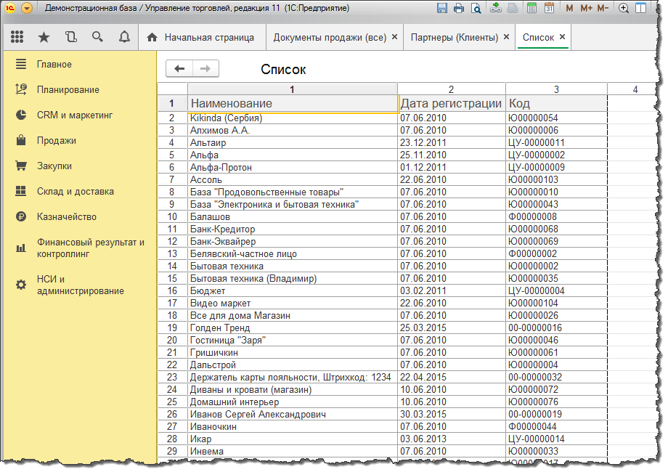The width and height of the screenshot is (668, 472).
Task: Select cell Иванов Сергей Александрович
Action: pyautogui.click(x=292, y=414)
